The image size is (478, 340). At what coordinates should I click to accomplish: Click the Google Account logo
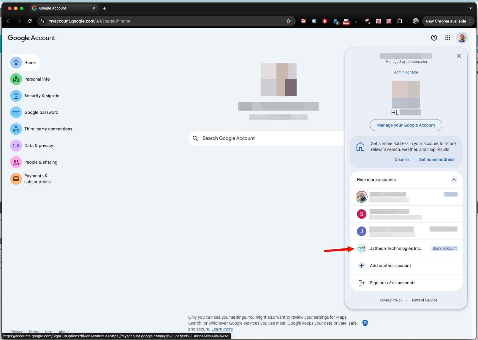pyautogui.click(x=31, y=38)
